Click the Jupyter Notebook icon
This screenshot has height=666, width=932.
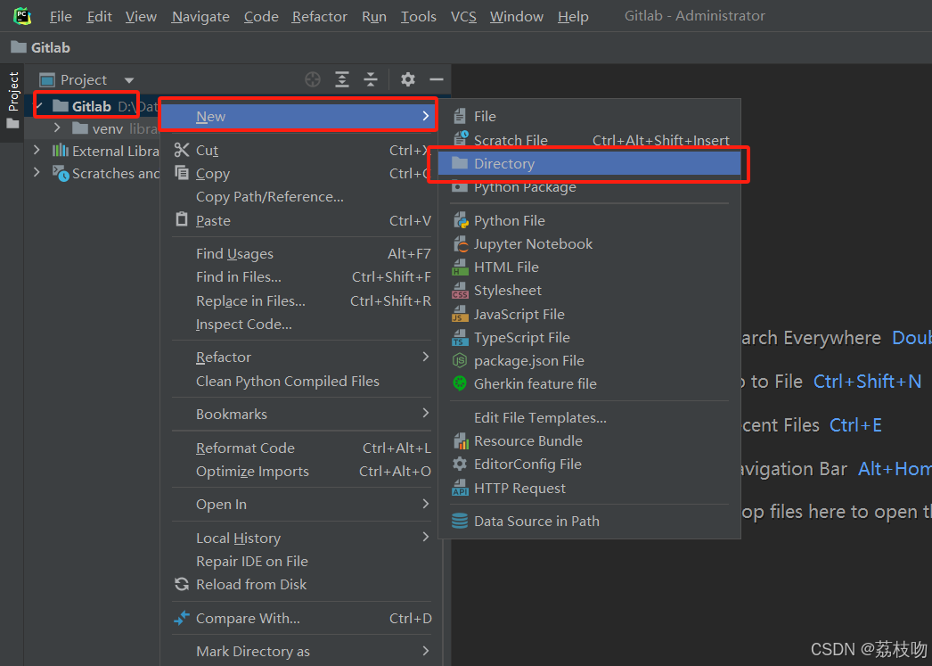[461, 243]
